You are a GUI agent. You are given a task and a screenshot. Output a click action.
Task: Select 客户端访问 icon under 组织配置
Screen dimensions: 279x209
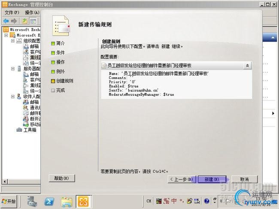point(26,52)
